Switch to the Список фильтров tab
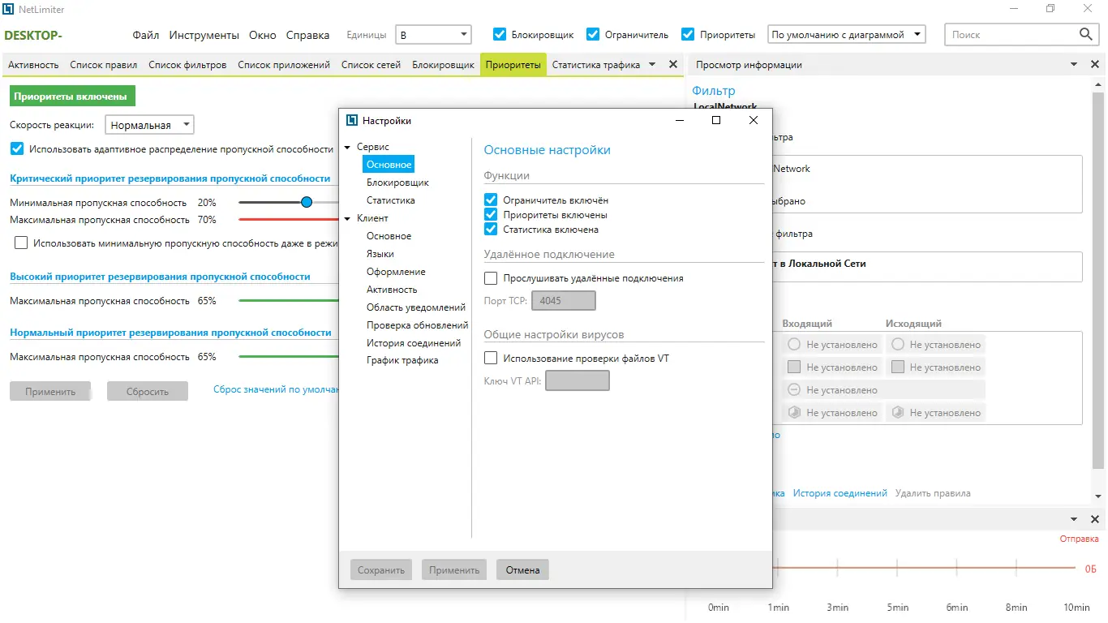This screenshot has height=623, width=1108. click(187, 65)
